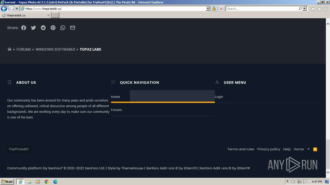The image size is (330, 185).
Task: Open TOPAZ LABS breadcrumb
Action: (90, 49)
